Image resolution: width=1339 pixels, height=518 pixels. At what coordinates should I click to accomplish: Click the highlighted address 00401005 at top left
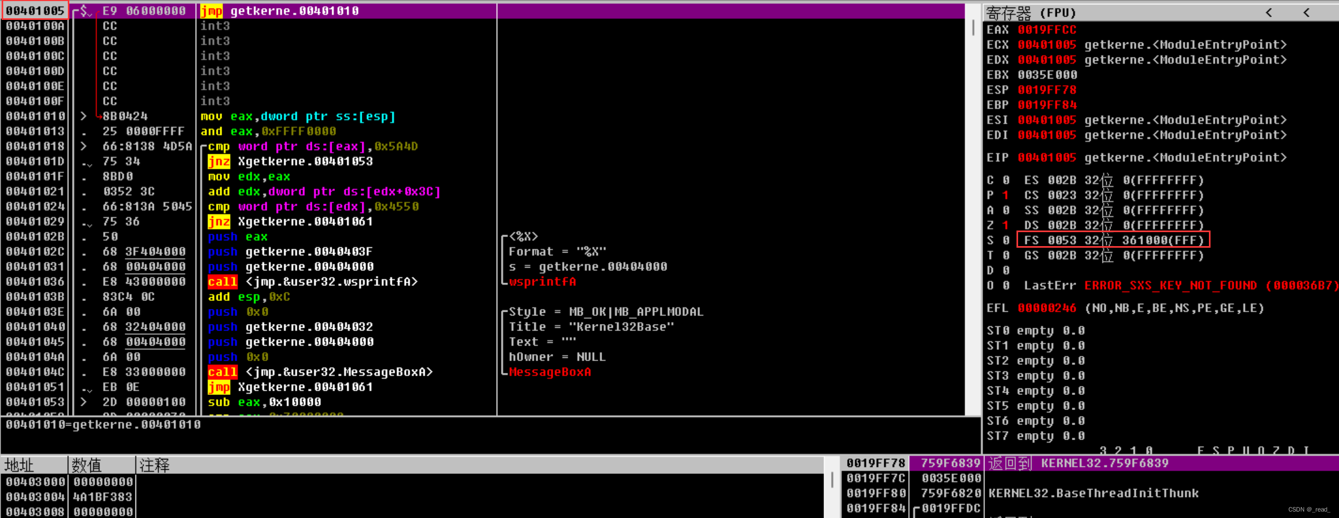(34, 10)
